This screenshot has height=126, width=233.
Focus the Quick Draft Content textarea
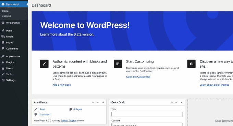click(147, 124)
